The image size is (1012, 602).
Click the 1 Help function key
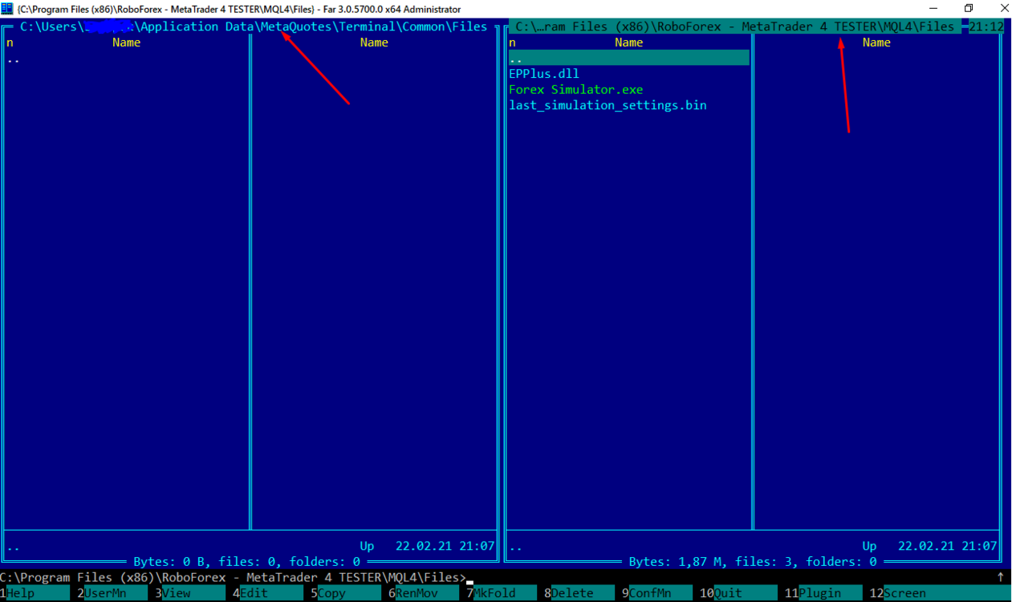[35, 593]
